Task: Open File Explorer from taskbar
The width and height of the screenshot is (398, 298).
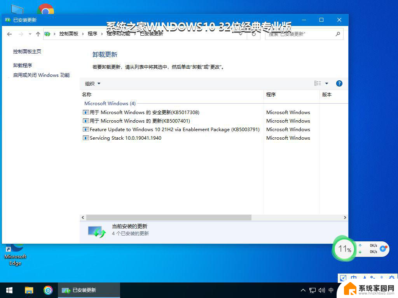Action: coord(29,290)
